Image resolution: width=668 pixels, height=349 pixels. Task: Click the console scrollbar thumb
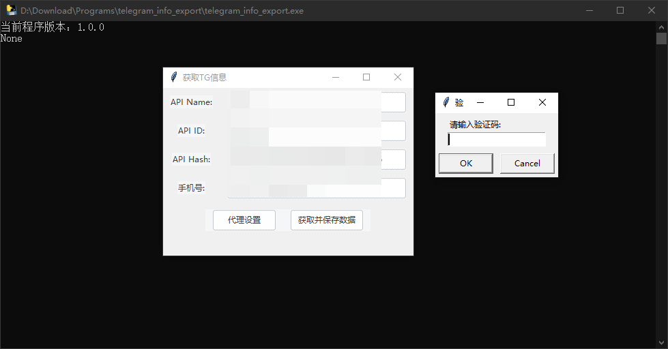coord(662,39)
